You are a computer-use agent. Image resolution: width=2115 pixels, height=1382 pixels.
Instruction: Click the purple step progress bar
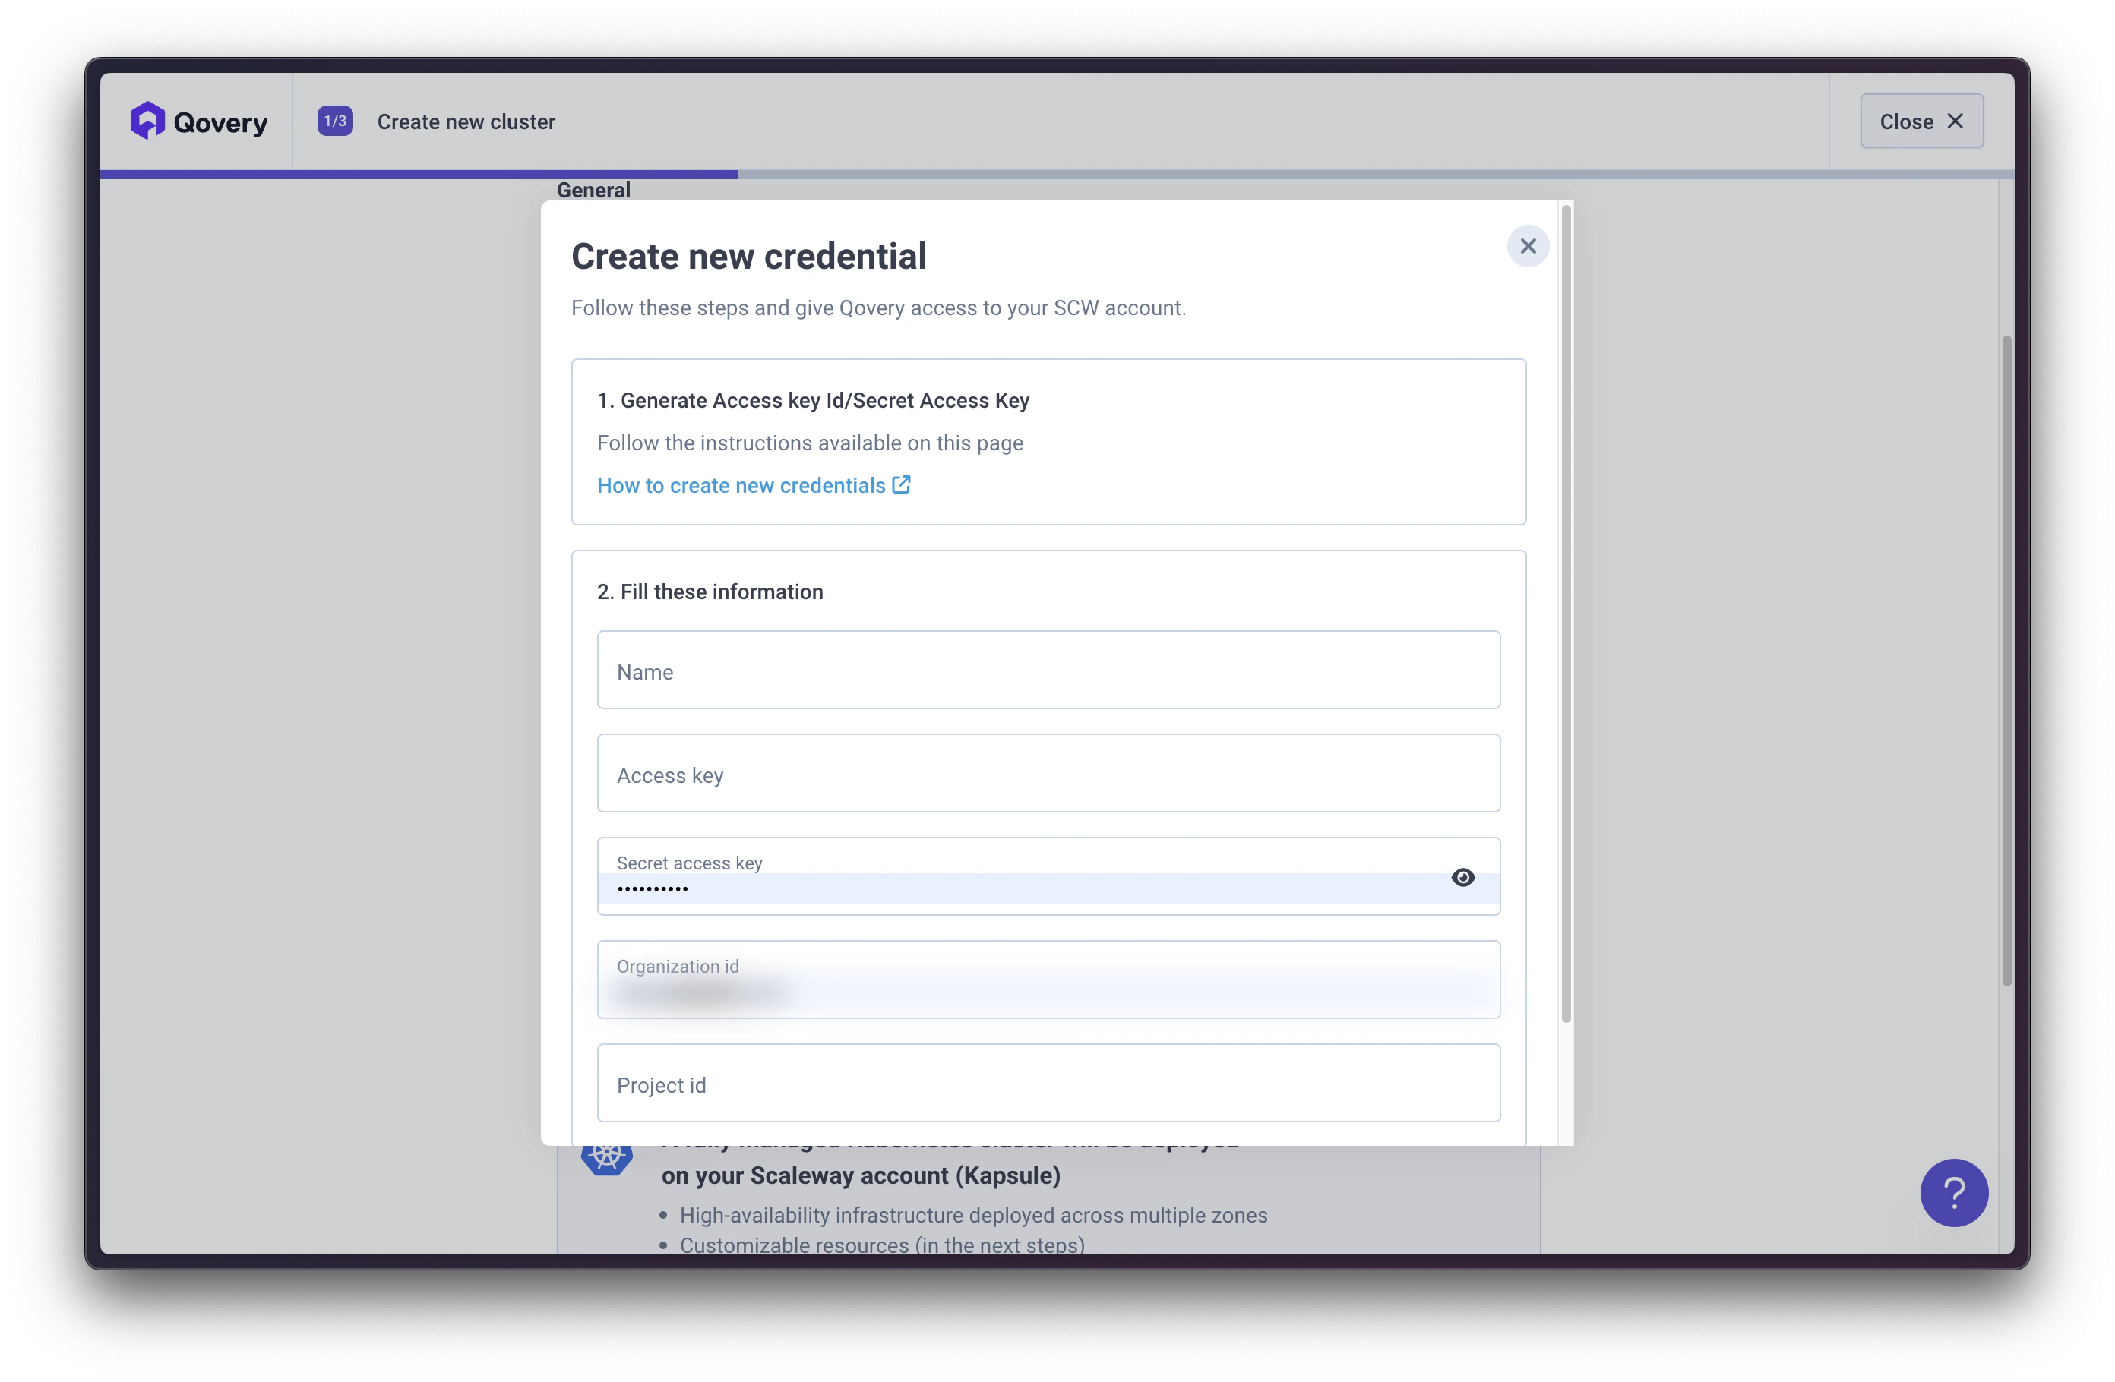pos(418,174)
